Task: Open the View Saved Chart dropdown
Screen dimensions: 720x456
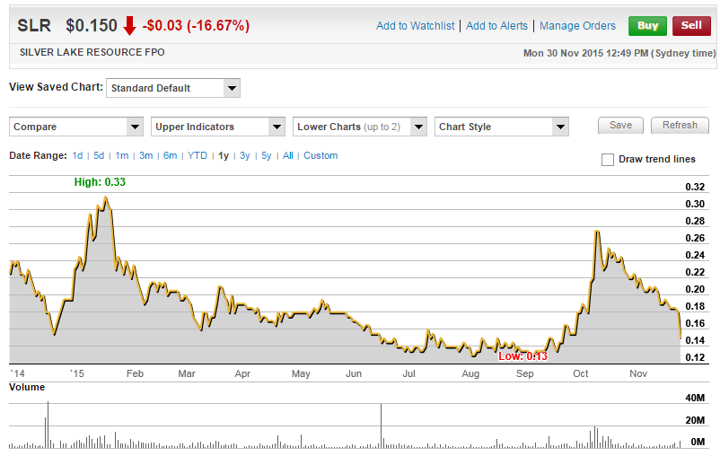Action: pyautogui.click(x=172, y=88)
